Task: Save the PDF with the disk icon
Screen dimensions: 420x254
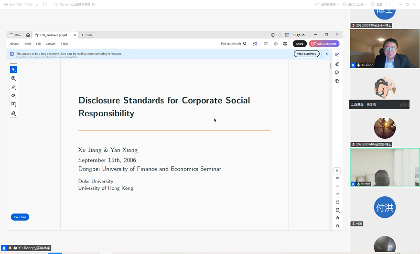Action: tap(266, 44)
